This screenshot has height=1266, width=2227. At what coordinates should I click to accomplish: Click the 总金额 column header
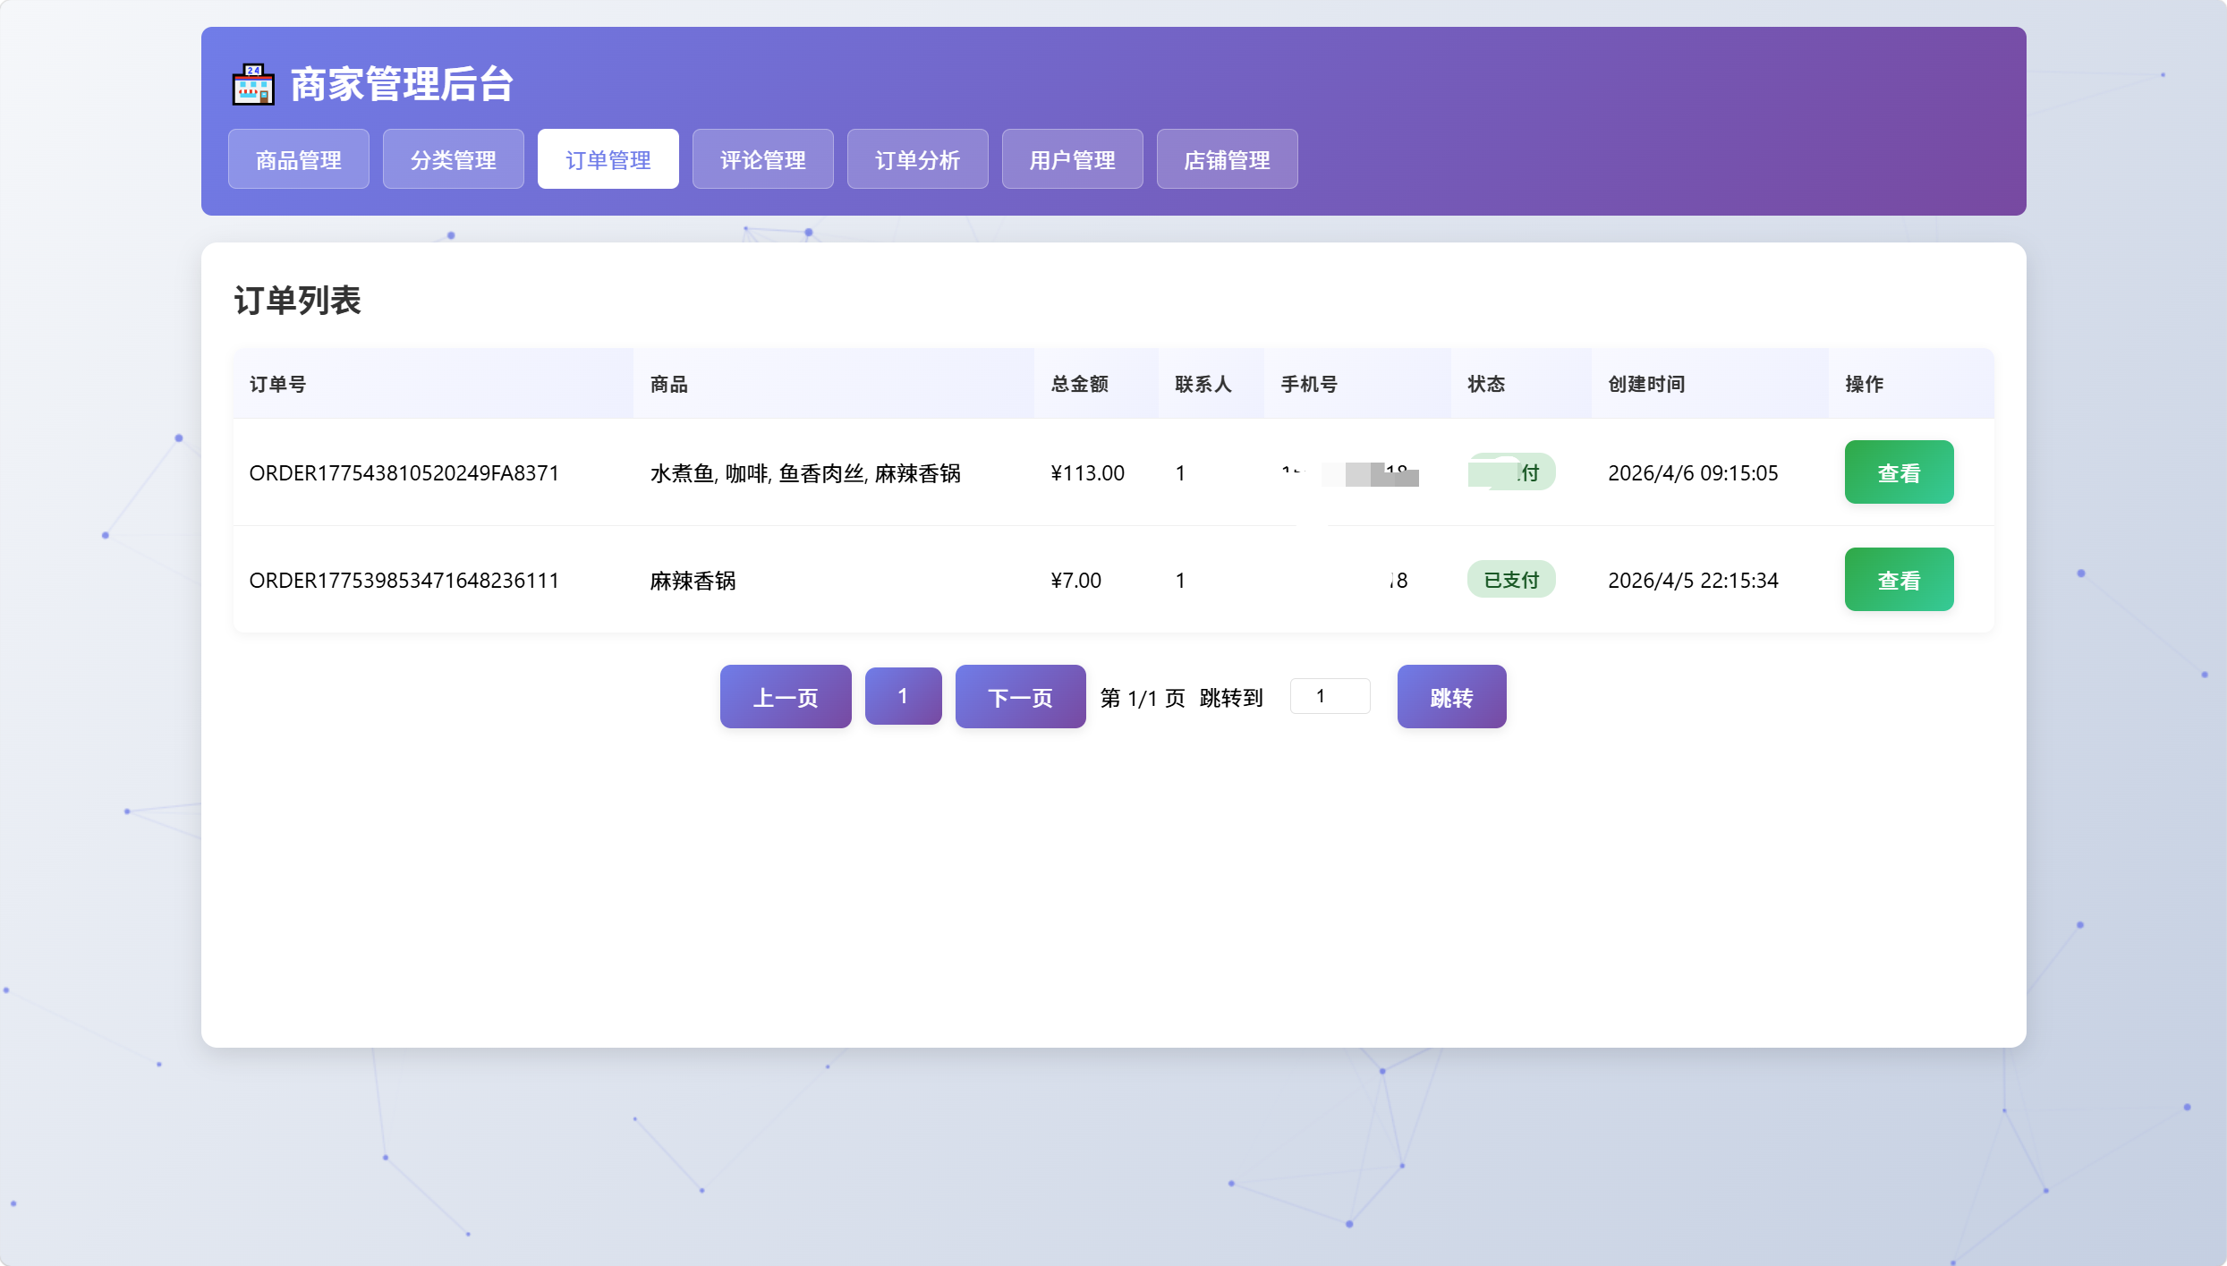pyautogui.click(x=1080, y=384)
